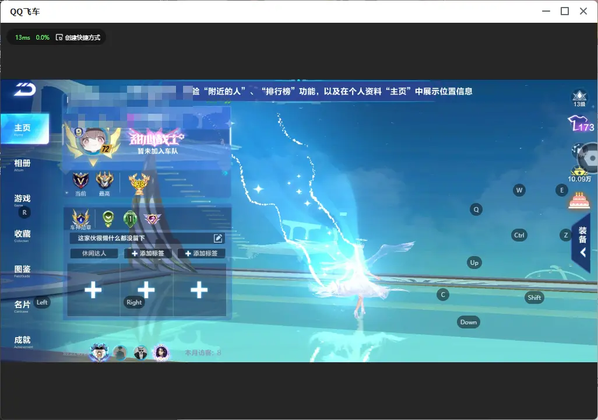Click the 休闲达人 tag
Image resolution: width=598 pixels, height=420 pixels.
[x=94, y=253]
